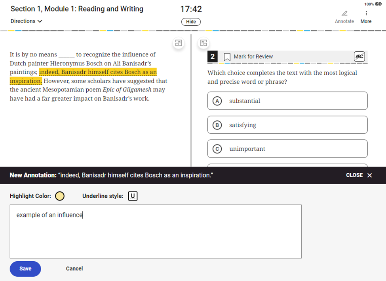The image size is (386, 281).
Task: Toggle the underline style U option
Action: (132, 196)
